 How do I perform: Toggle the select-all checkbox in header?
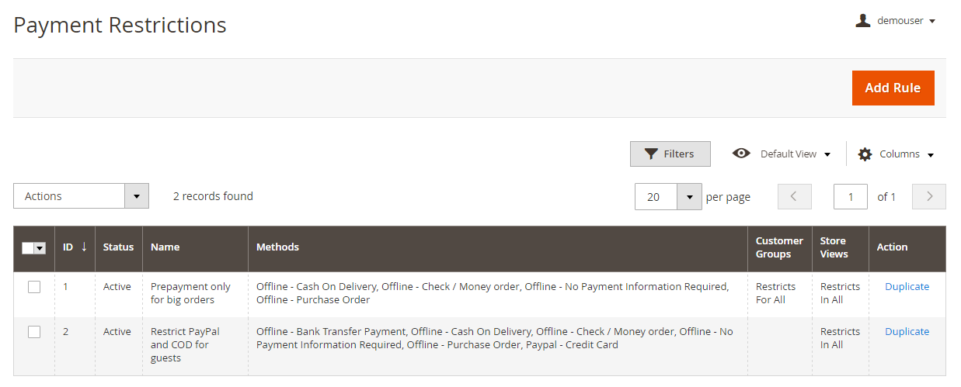pyautogui.click(x=28, y=247)
